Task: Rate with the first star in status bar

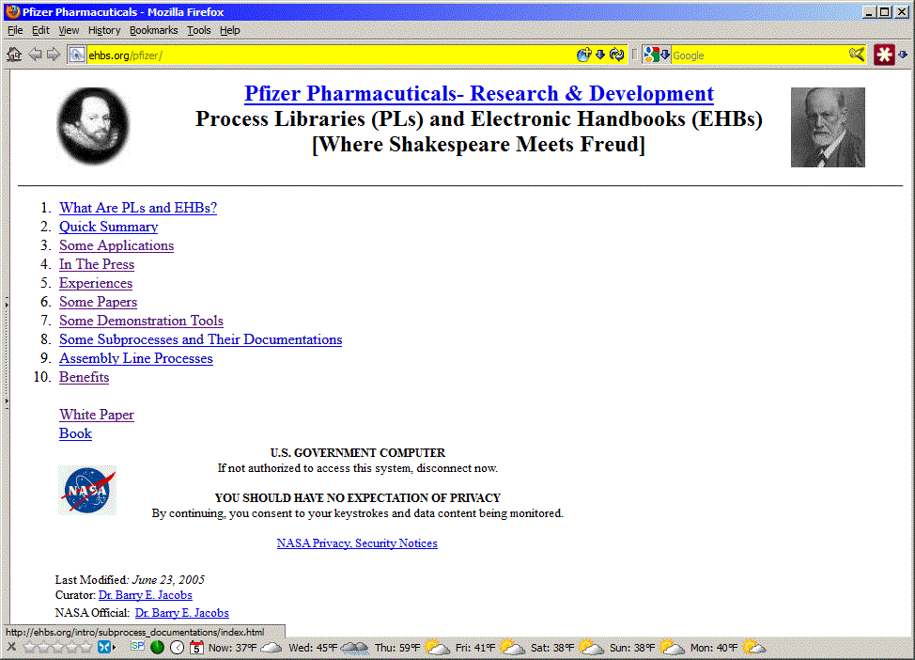Action: 30,647
